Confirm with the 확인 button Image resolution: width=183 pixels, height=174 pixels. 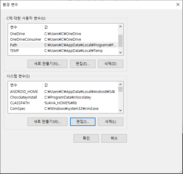coord(86,138)
